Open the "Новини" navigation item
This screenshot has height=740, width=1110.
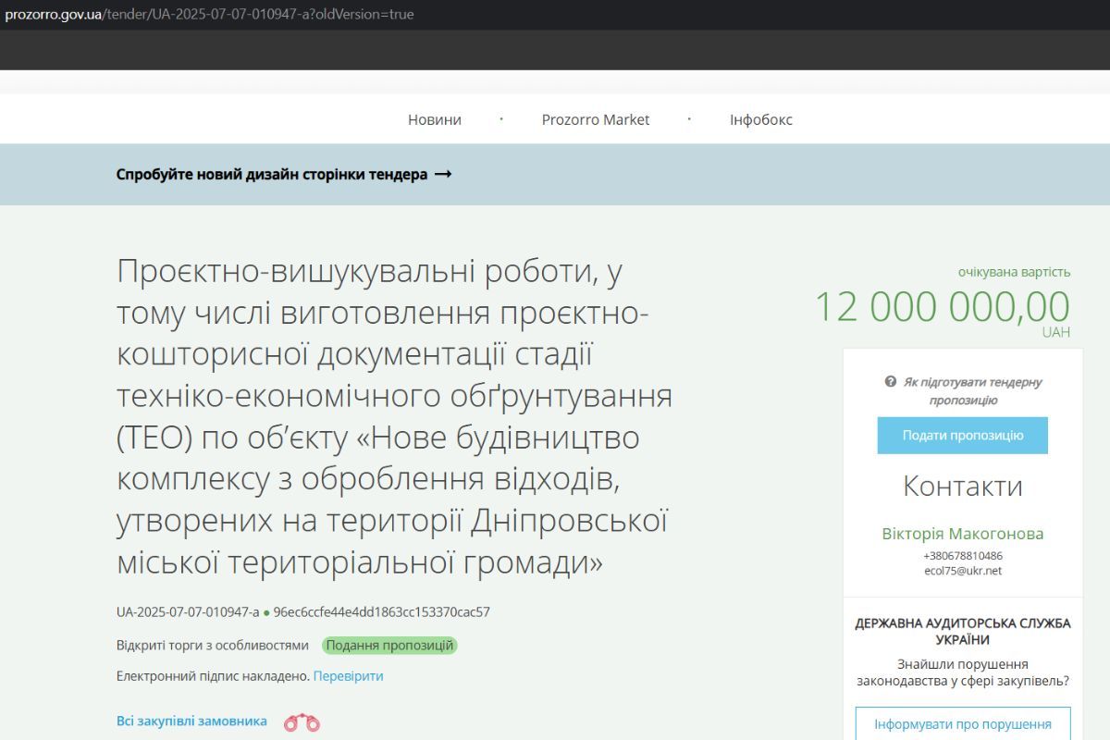pos(433,119)
